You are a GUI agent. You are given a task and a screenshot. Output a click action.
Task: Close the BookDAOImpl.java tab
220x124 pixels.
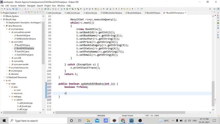(x=186, y=13)
